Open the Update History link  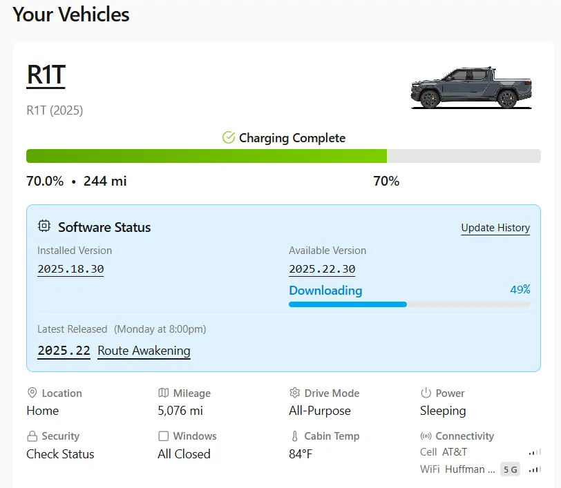495,228
